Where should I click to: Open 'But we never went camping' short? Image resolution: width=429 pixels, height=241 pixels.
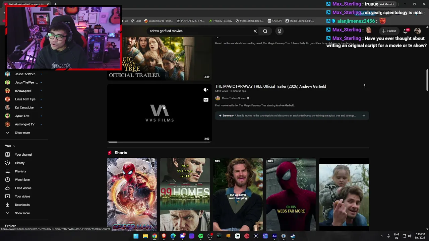pyautogui.click(x=238, y=194)
